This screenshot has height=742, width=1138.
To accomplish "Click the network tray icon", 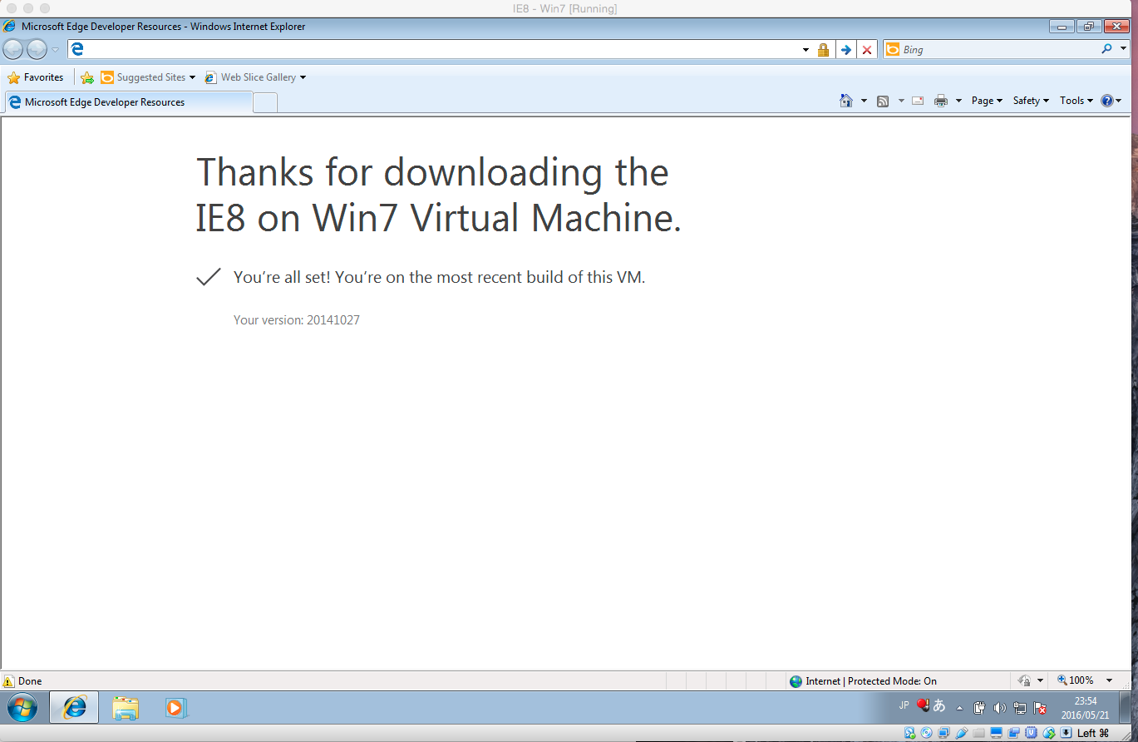I will [1020, 708].
